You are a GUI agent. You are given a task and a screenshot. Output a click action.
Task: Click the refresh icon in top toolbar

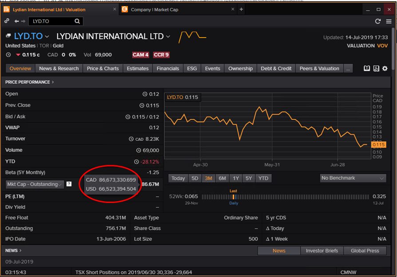pyautogui.click(x=378, y=21)
